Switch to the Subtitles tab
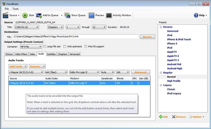211x129 pixels. coord(51,54)
